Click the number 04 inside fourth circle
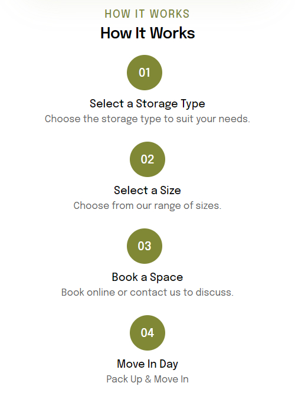 click(147, 333)
